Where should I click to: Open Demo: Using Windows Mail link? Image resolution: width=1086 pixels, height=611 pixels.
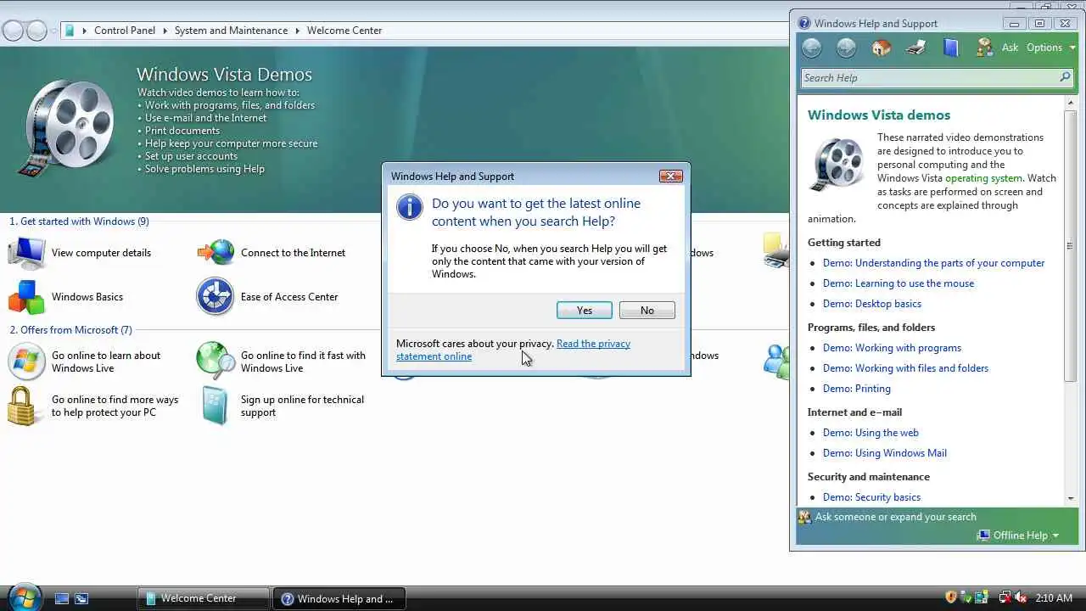[x=885, y=453]
